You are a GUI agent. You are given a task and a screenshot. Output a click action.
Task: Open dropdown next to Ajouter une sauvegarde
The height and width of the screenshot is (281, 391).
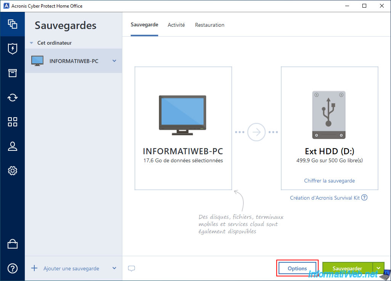click(114, 268)
